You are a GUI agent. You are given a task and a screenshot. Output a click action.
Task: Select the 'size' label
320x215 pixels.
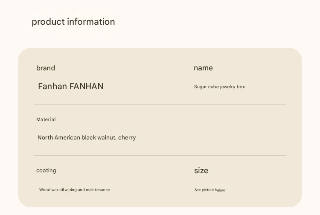201,171
